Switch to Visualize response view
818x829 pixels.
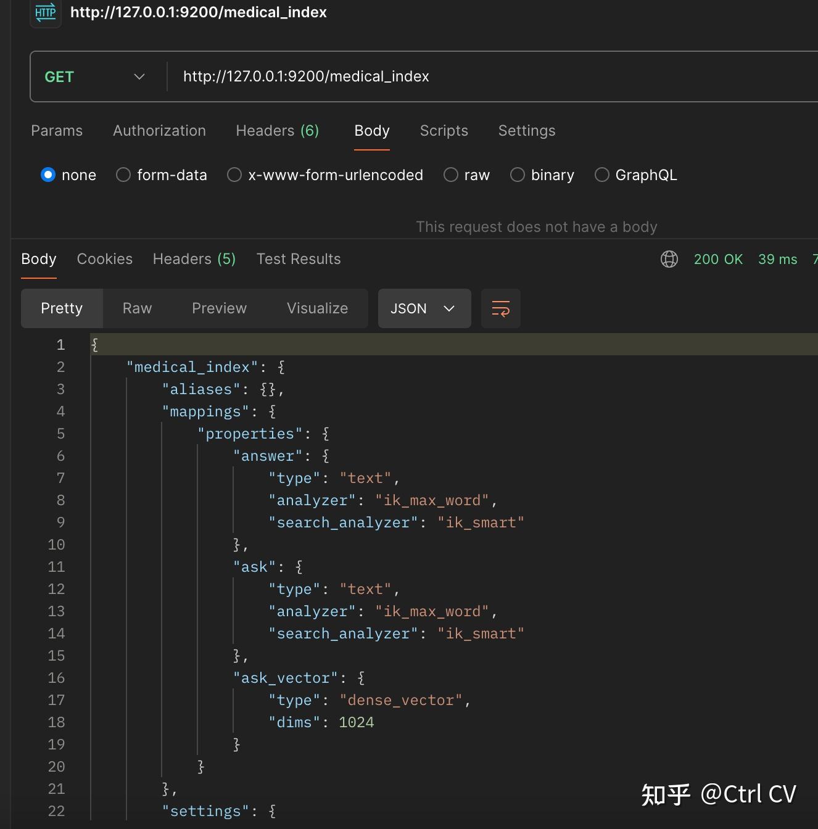coord(317,308)
